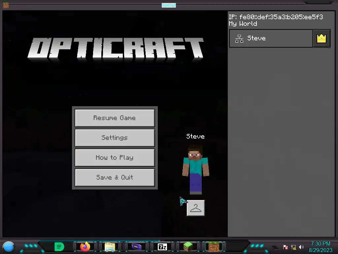Click the flag notification tray icon
This screenshot has width=338, height=254.
click(286, 247)
